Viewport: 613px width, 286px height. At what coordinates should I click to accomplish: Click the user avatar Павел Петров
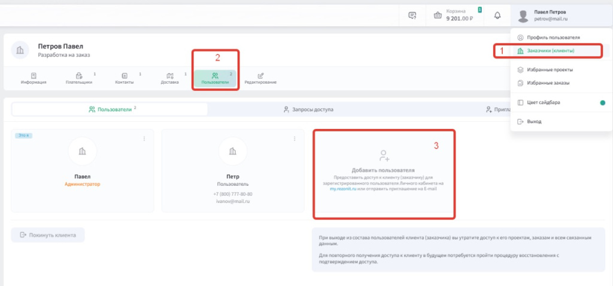524,16
